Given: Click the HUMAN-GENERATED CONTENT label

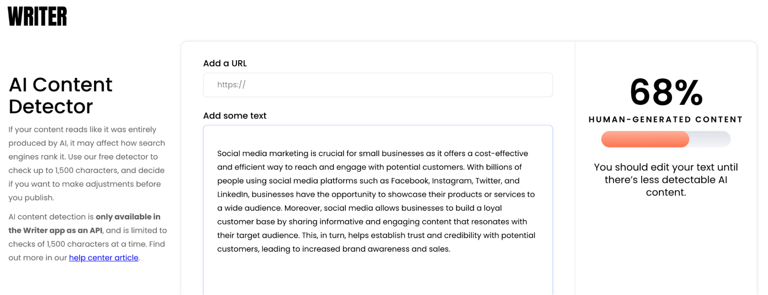Looking at the screenshot, I should [665, 120].
